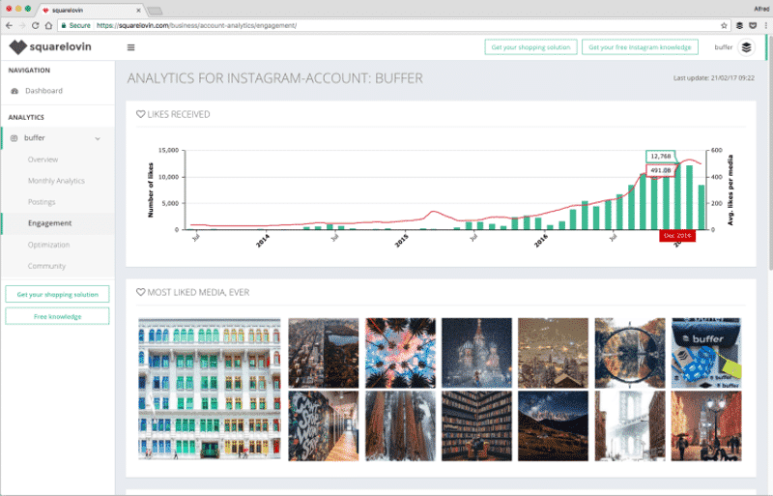Click sidebar 'Get your shopping solution' button

coord(57,294)
